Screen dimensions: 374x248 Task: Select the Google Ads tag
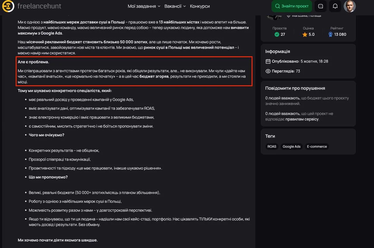[292, 146]
